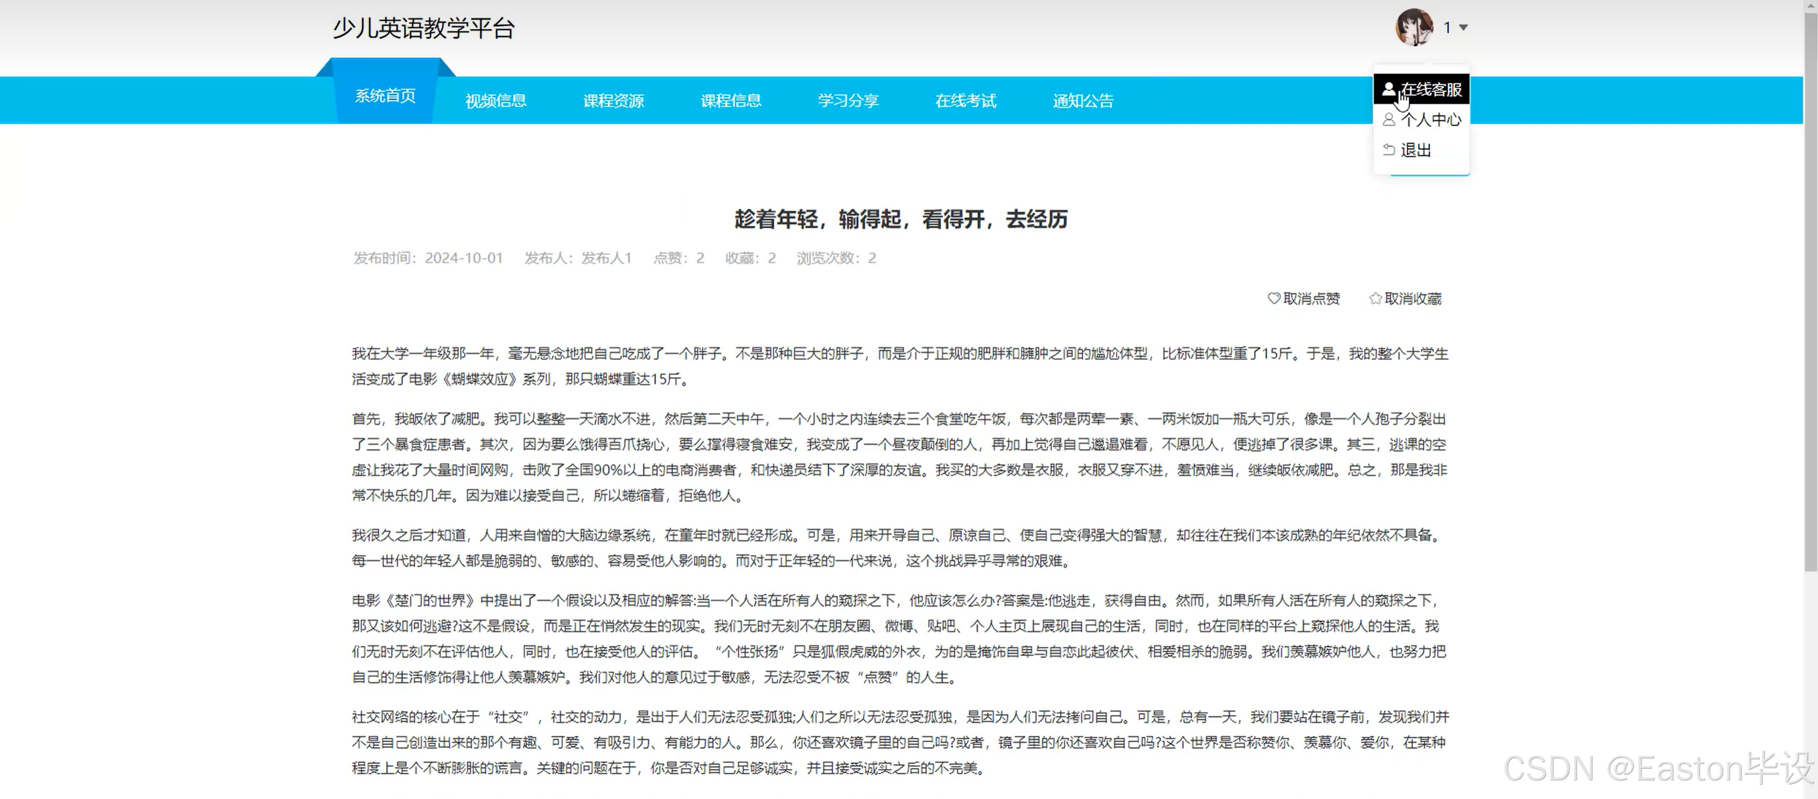This screenshot has height=799, width=1818.
Task: Click 取消收藏 label
Action: click(x=1413, y=298)
